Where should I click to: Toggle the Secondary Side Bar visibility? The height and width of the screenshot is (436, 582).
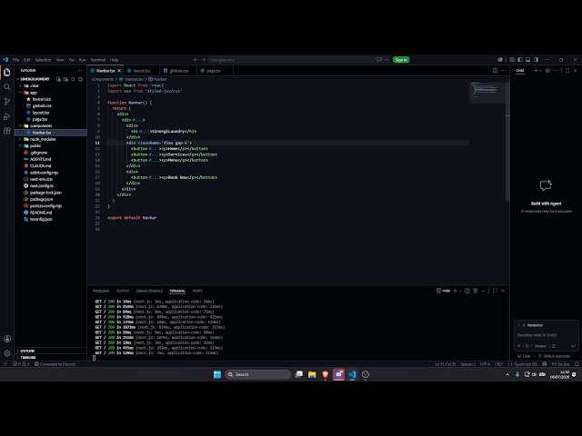(536, 60)
